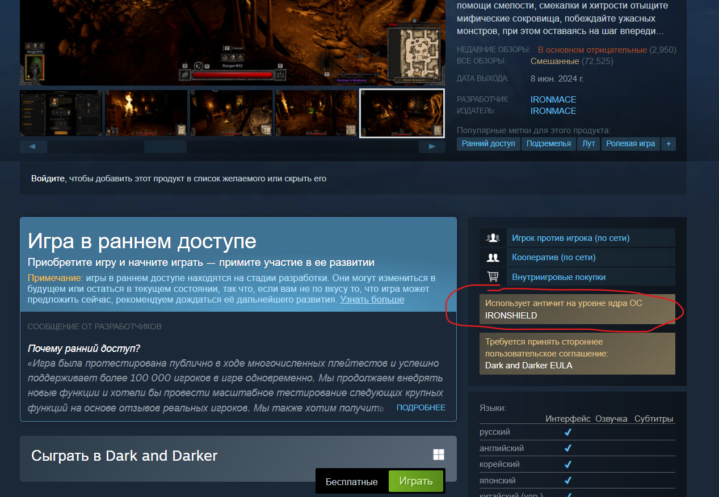This screenshot has width=719, height=497.
Task: Click the player-versus-player icon
Action: 493,238
